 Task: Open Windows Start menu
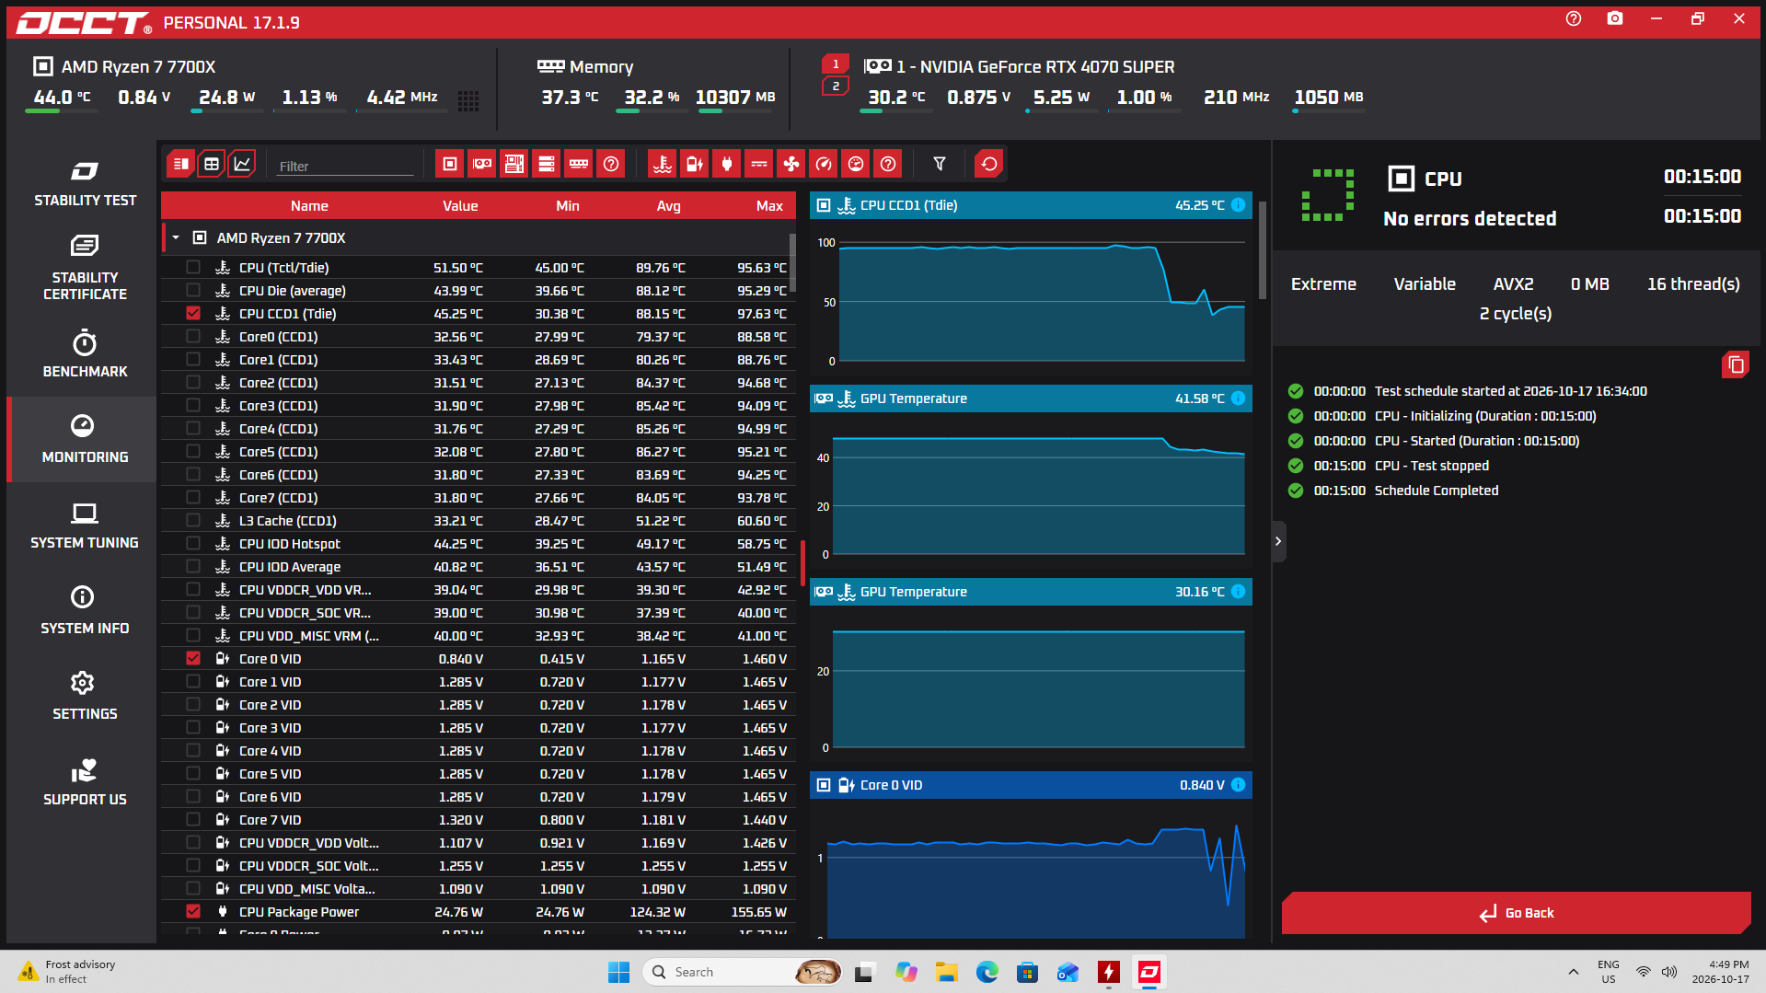pos(618,972)
